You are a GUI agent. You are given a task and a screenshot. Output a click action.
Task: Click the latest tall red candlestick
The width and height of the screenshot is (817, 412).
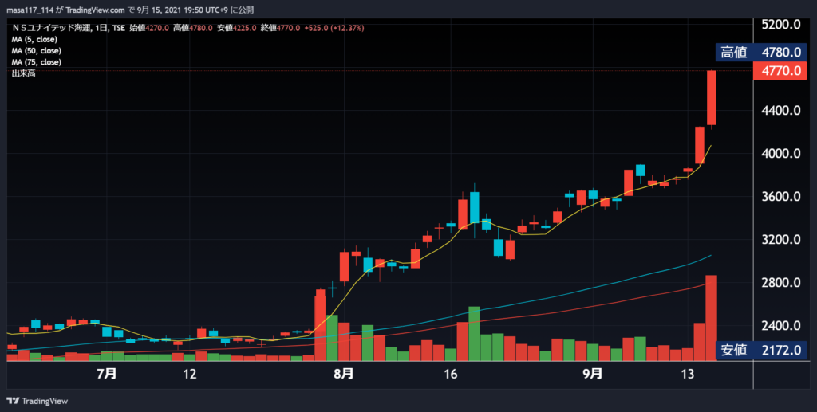(x=711, y=98)
